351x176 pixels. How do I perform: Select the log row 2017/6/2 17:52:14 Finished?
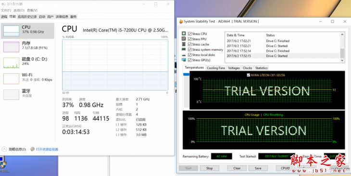coord(283,51)
